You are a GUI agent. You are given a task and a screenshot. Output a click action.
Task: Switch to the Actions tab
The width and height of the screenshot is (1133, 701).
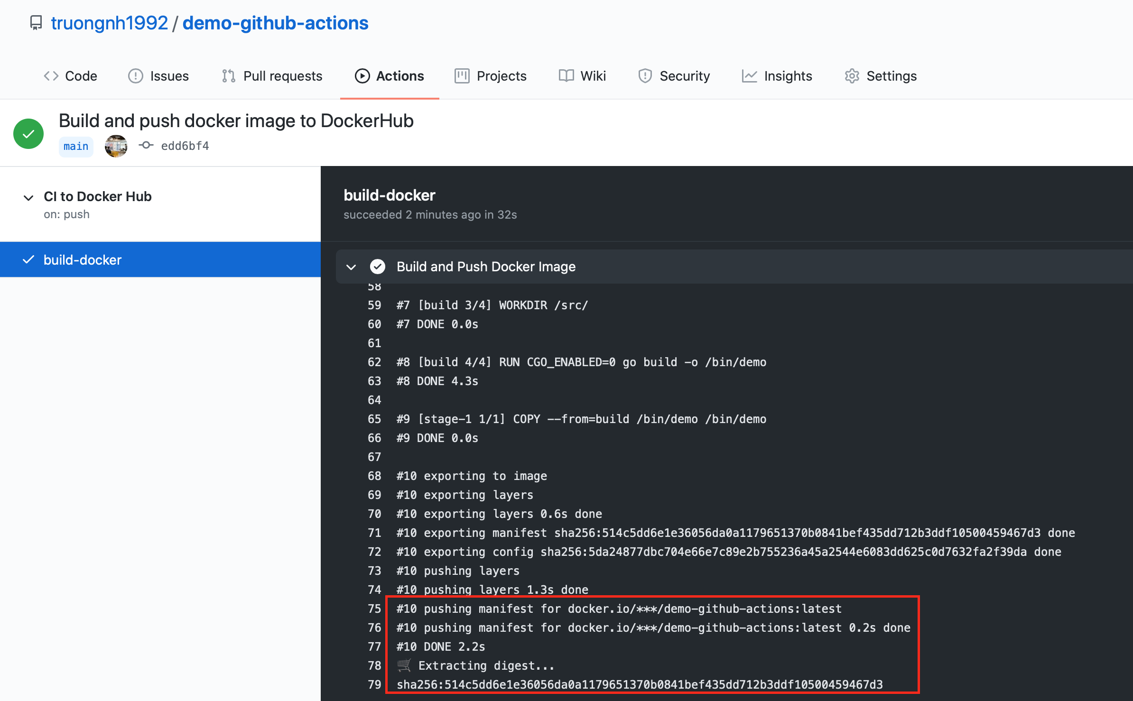[x=390, y=76]
